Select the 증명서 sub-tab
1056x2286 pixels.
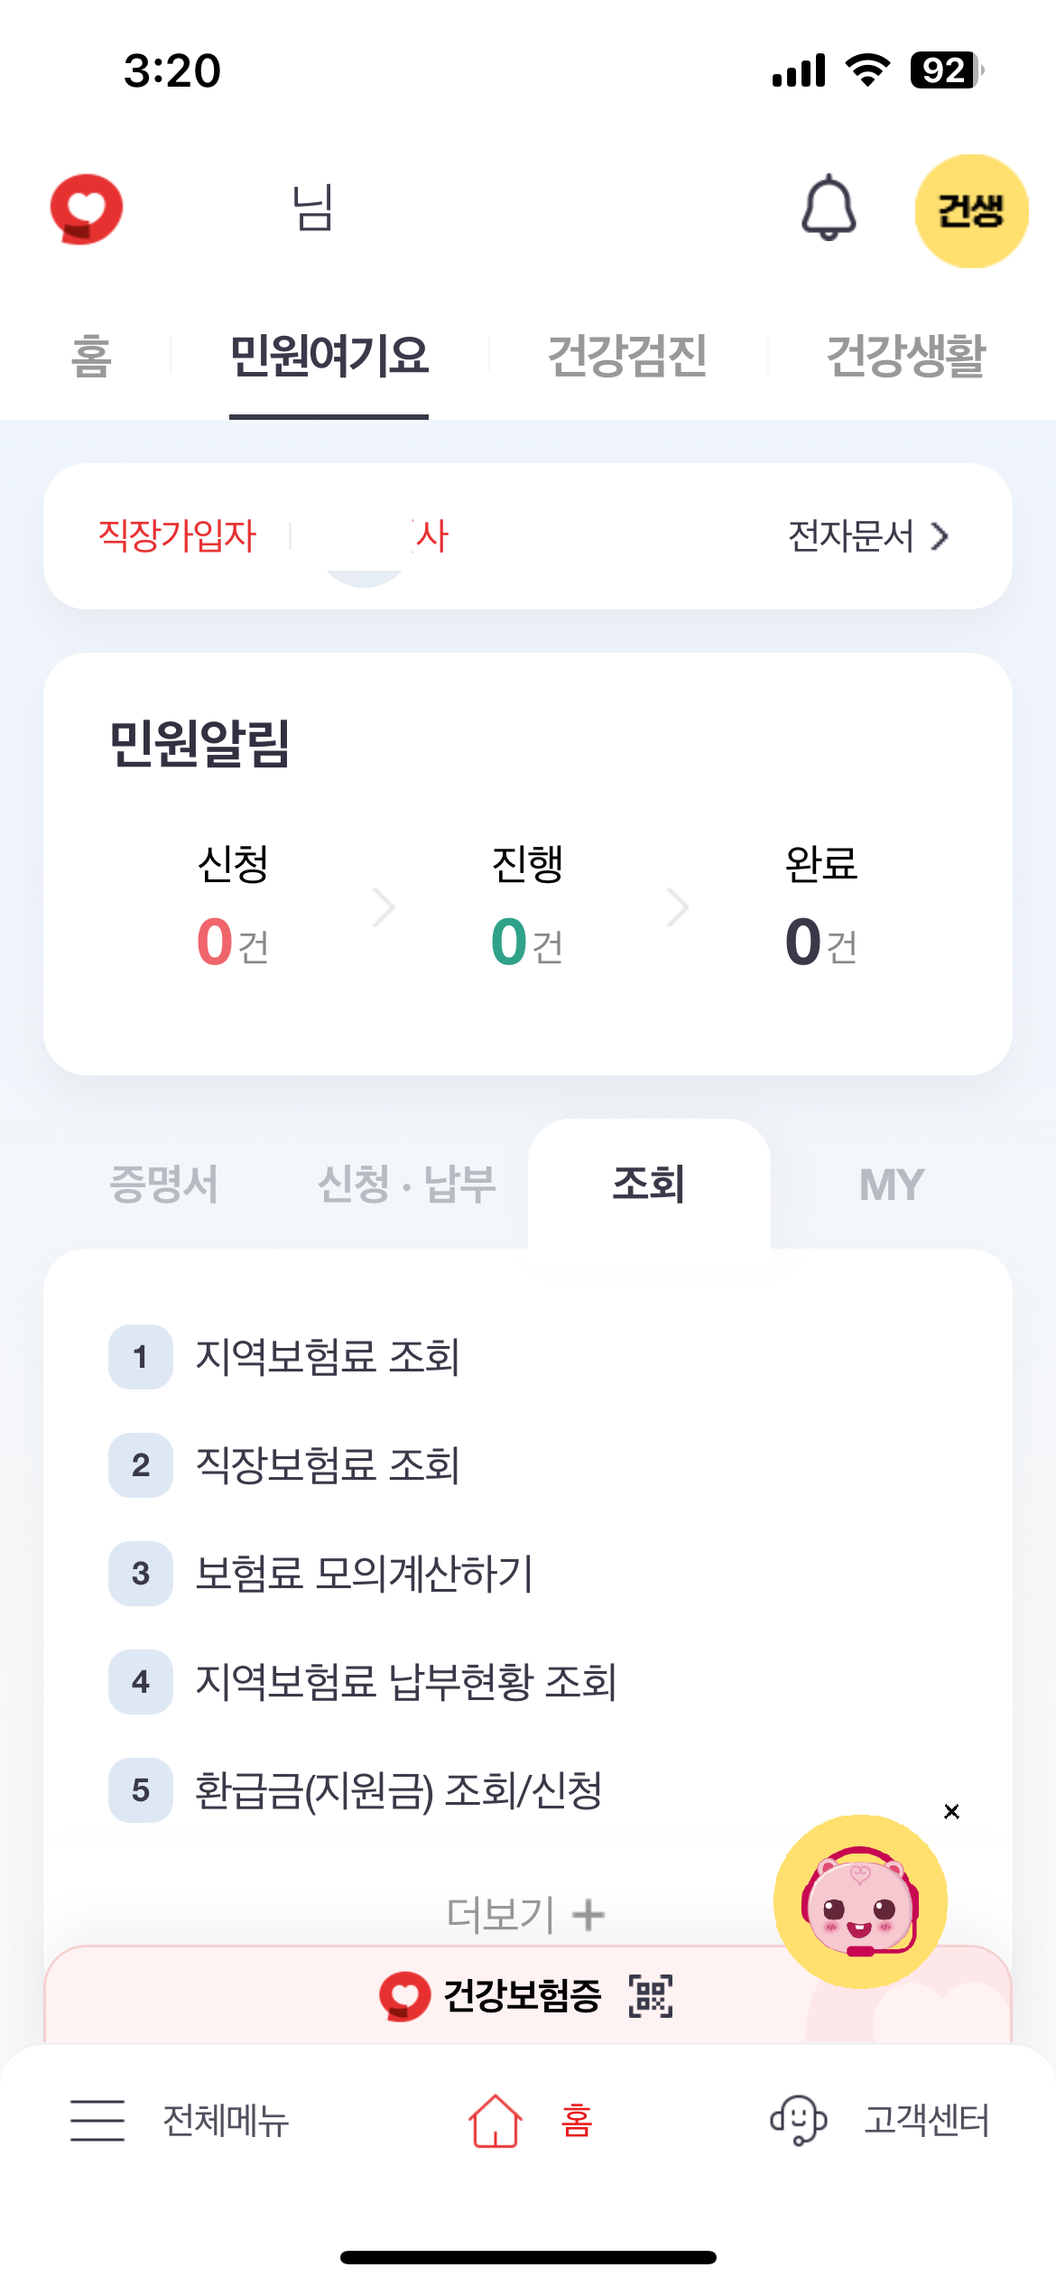pyautogui.click(x=163, y=1184)
